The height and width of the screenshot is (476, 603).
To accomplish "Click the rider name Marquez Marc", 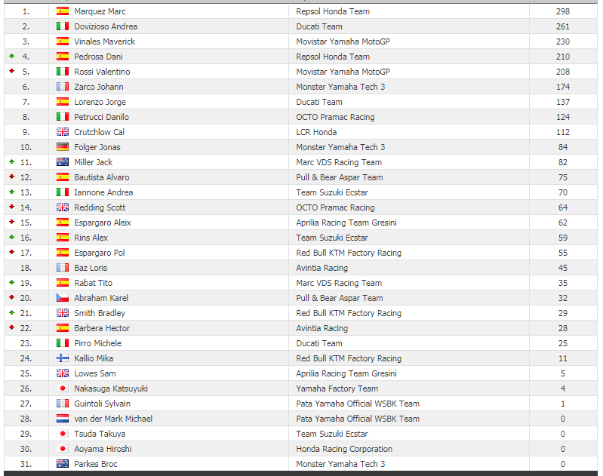I will (100, 11).
